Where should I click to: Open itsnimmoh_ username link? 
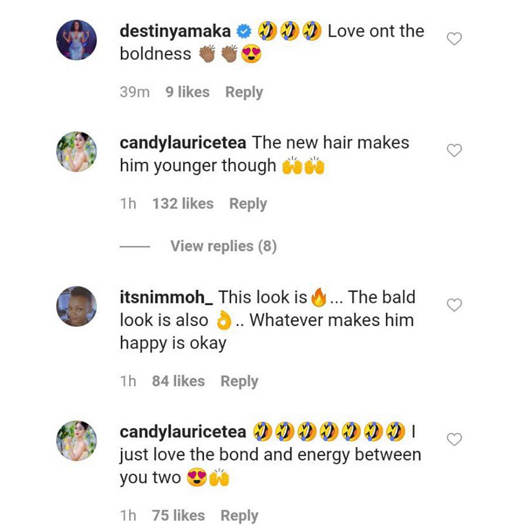(x=166, y=297)
